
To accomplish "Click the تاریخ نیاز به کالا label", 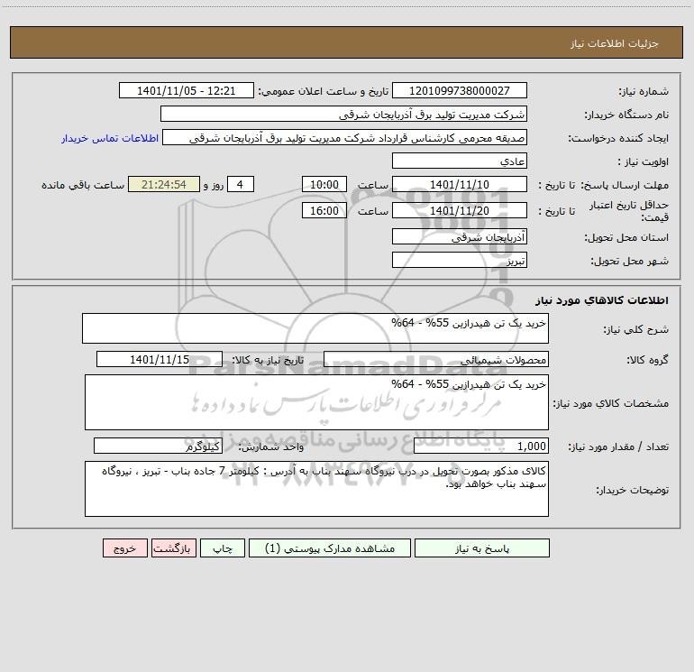I will point(269,360).
